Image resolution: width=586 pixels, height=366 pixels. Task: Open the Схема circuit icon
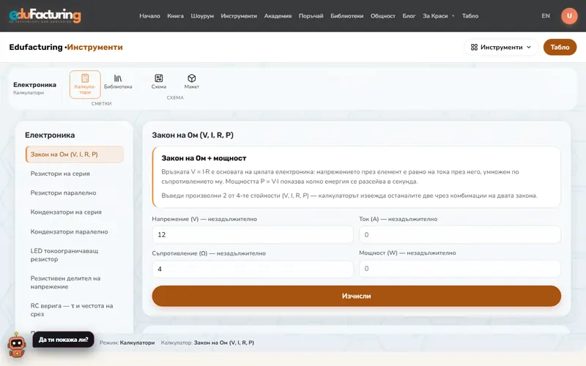(159, 78)
